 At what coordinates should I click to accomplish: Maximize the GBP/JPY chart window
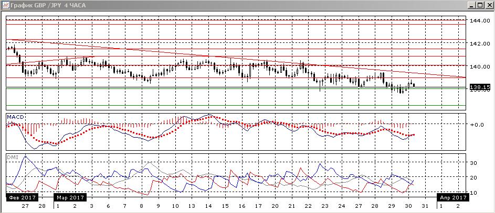pyautogui.click(x=480, y=5)
